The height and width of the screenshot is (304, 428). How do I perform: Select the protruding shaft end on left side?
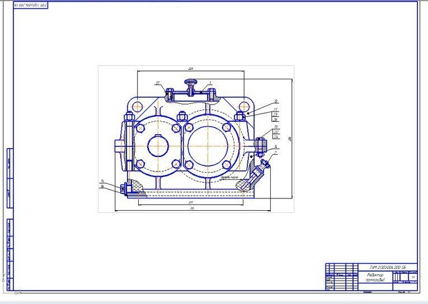pyautogui.click(x=119, y=145)
